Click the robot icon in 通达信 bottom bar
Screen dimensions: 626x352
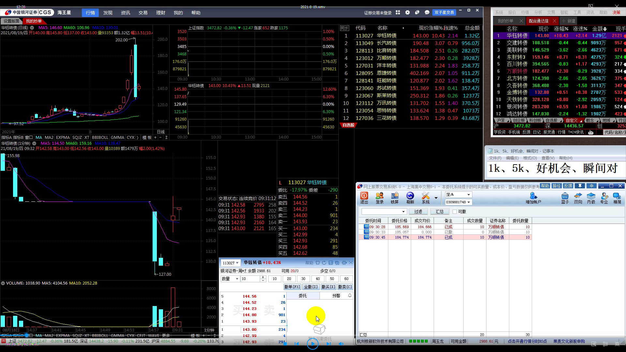[590, 132]
